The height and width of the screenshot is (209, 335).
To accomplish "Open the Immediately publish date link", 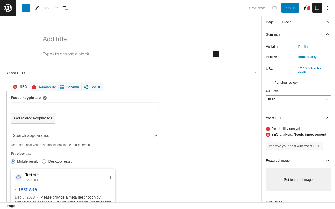I will (307, 57).
